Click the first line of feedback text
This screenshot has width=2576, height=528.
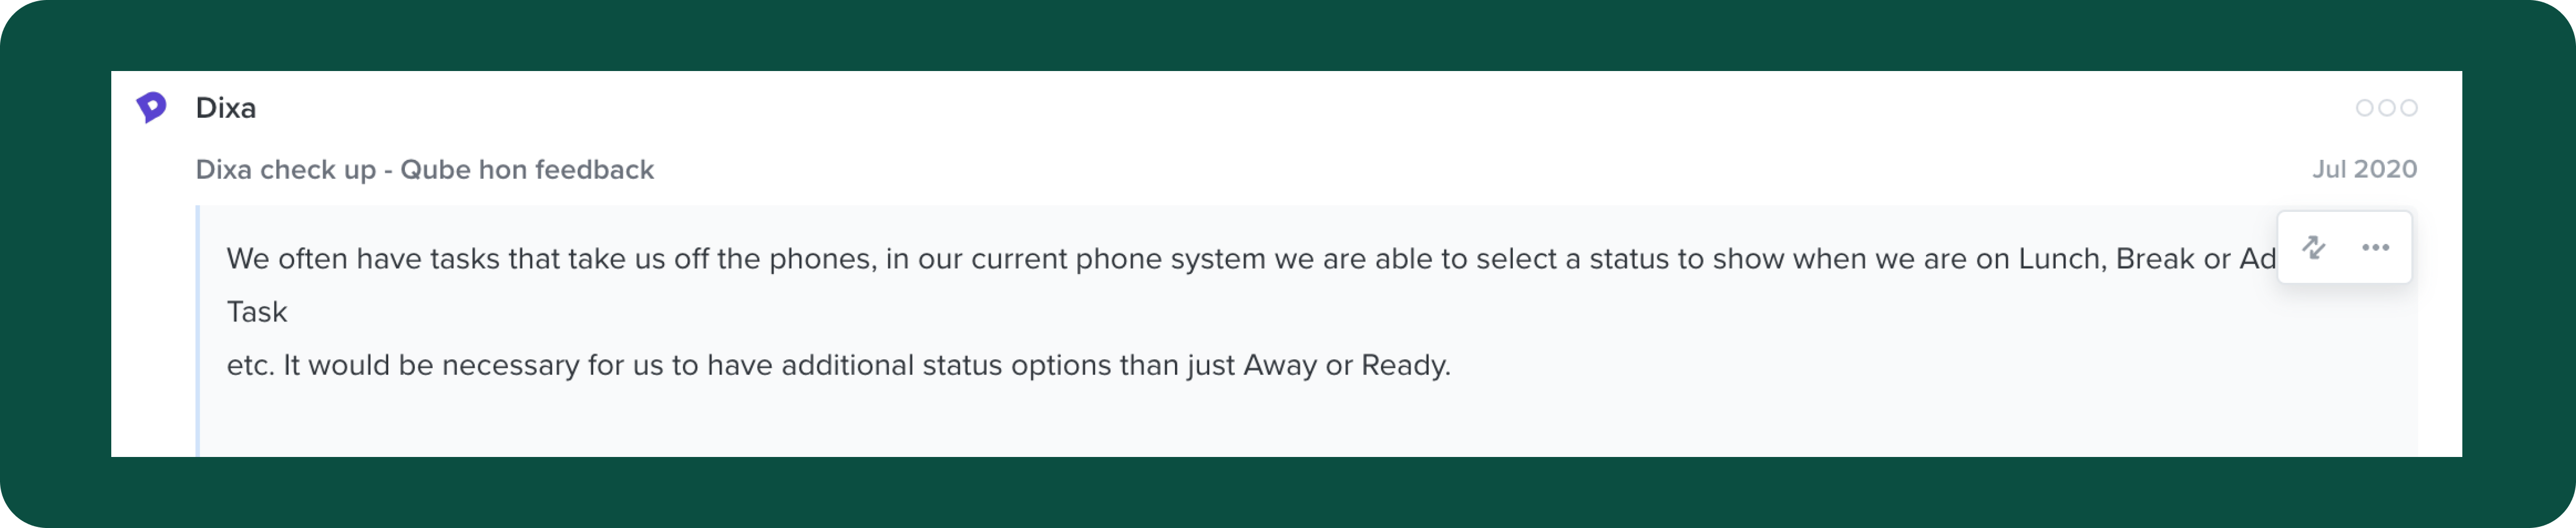(x=1251, y=259)
